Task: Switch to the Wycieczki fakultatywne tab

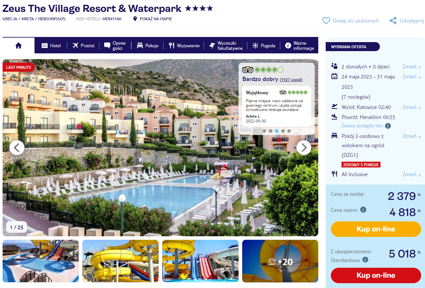Action: [x=226, y=46]
